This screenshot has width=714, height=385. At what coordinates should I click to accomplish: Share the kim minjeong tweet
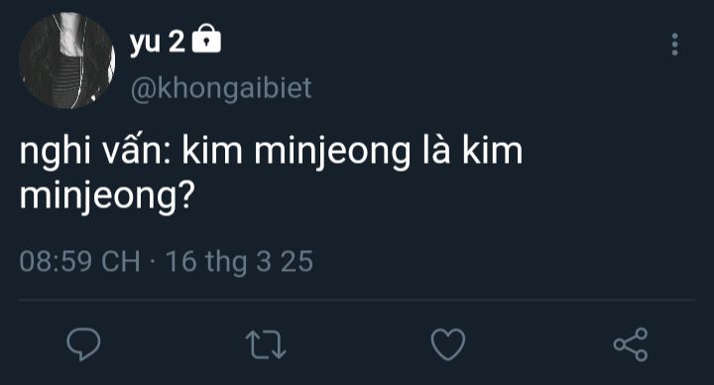tap(631, 344)
